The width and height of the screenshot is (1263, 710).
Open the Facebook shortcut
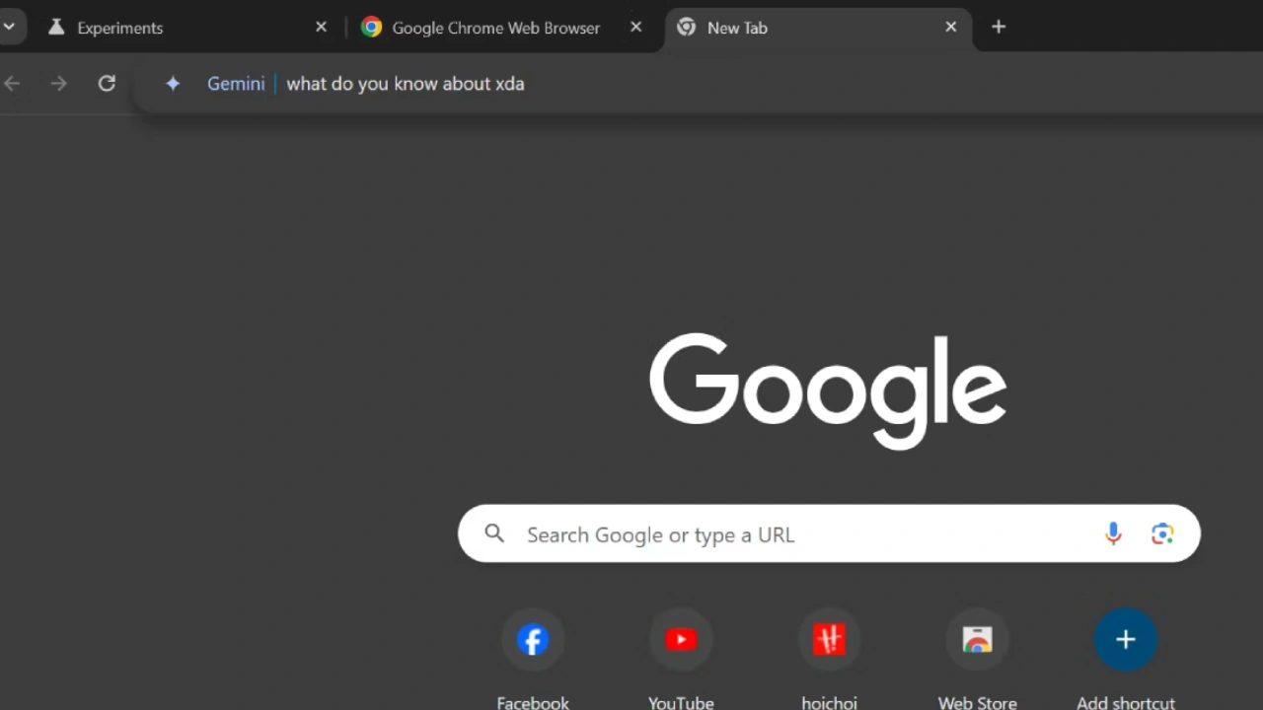click(x=533, y=640)
